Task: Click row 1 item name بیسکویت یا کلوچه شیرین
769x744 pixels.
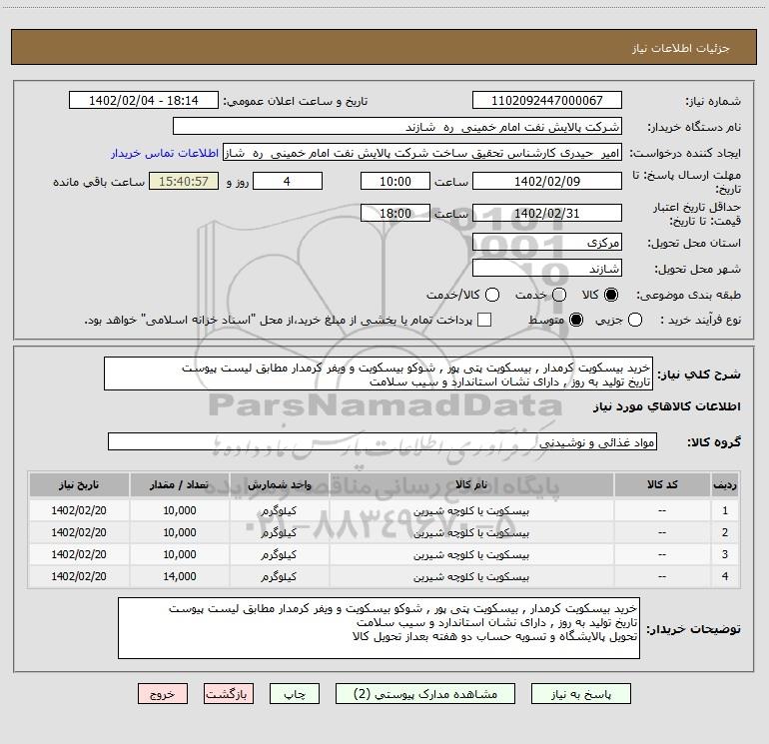Action: click(471, 511)
